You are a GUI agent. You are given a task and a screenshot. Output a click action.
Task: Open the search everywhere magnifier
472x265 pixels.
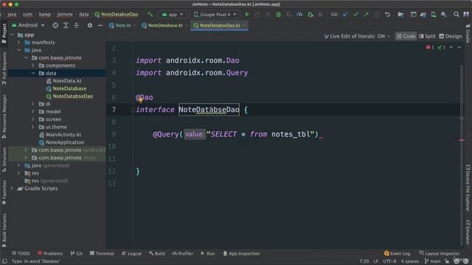coord(457,14)
